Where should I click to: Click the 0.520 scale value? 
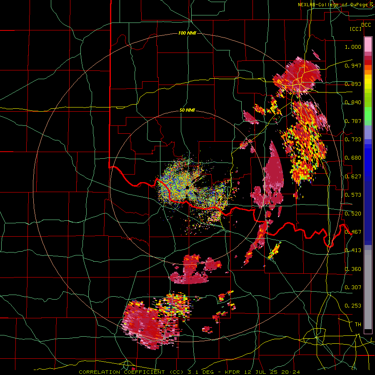353,214
